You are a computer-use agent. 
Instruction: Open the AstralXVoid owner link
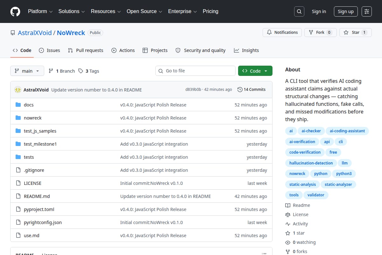(35, 33)
